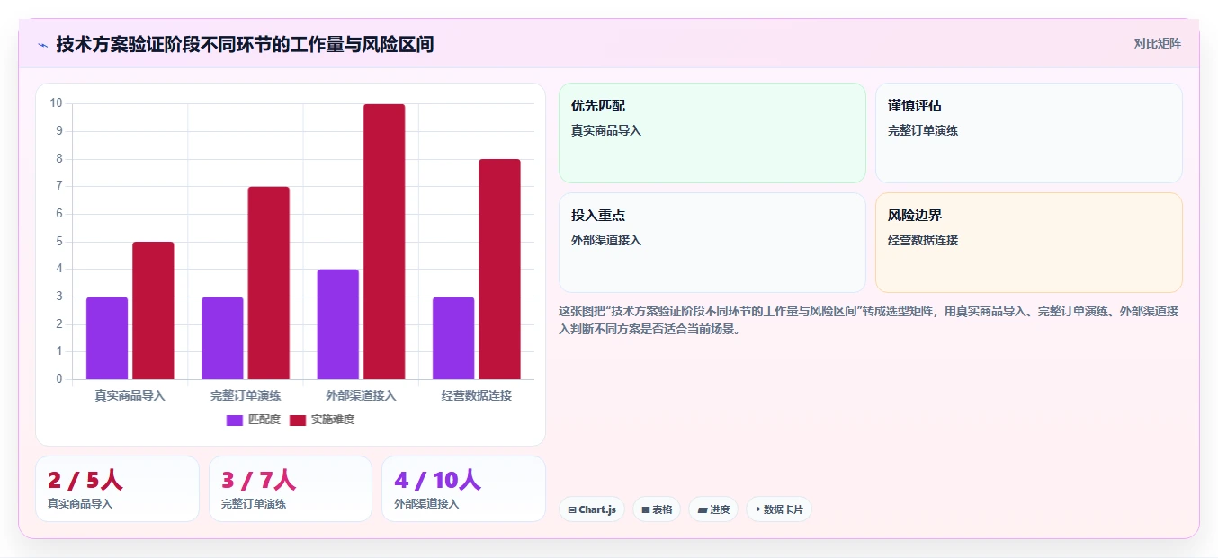1218x558 pixels.
Task: Click the x-axis label 真实商品导入
Action: (x=130, y=395)
